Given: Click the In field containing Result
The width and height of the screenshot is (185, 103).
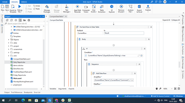Looking at the screenshot, I should [124, 33].
